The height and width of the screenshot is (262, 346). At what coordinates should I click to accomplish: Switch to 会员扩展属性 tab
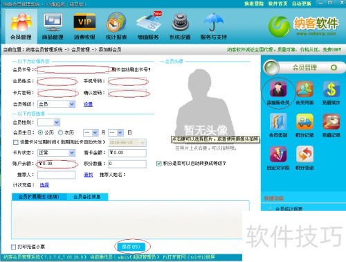pyautogui.click(x=39, y=197)
